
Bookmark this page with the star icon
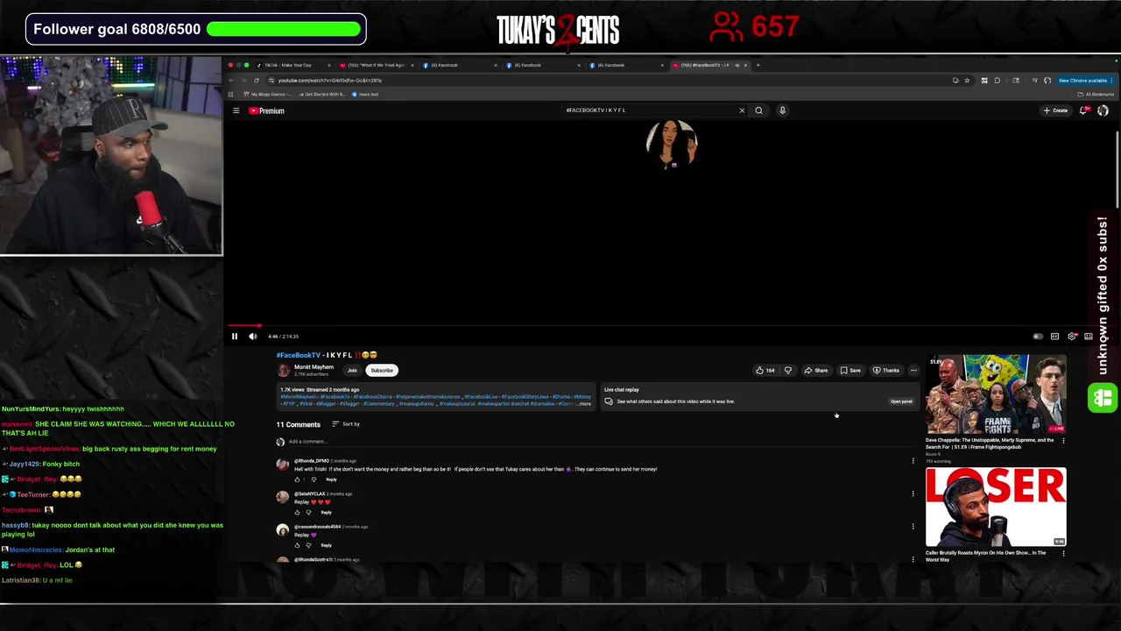[967, 80]
